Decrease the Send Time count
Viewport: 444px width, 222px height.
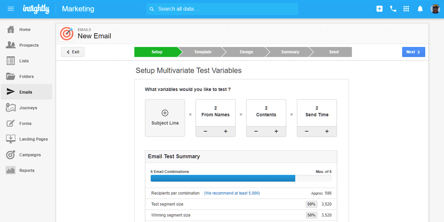point(306,132)
